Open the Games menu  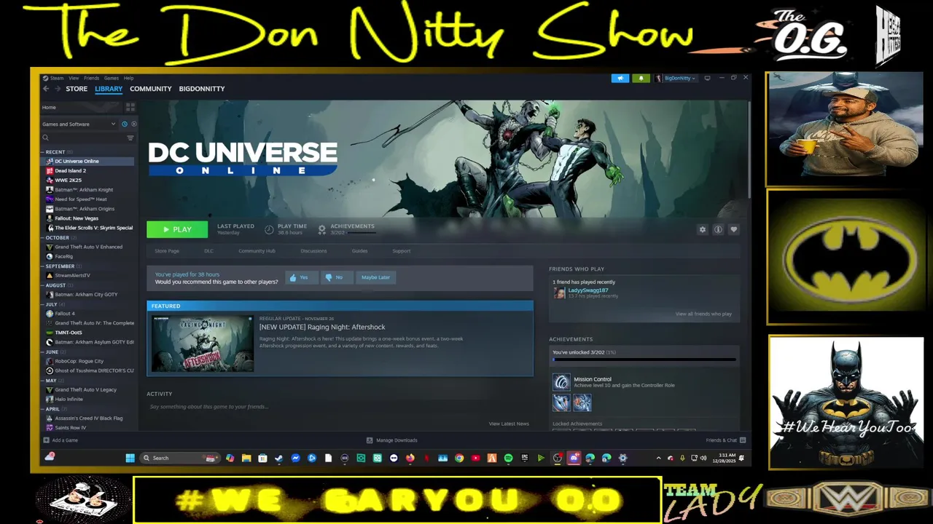tap(112, 78)
